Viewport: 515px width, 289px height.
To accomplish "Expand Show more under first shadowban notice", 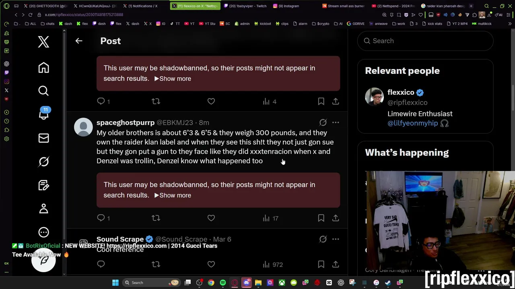I will 173,79.
